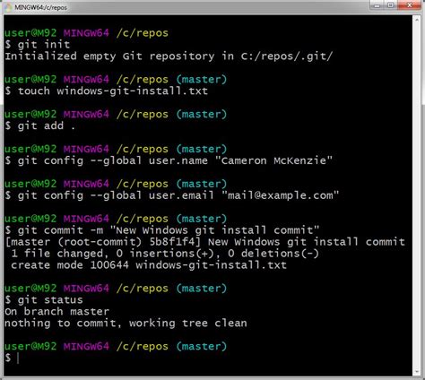Click the 'create mode 100644' output line
This screenshot has height=380, width=425.
tap(149, 265)
